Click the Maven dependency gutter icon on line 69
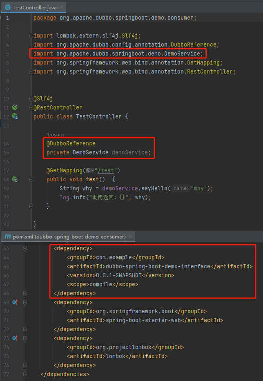The height and width of the screenshot is (381, 263). (15, 302)
